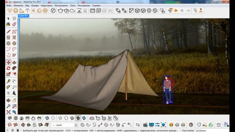The height and width of the screenshot is (132, 235).
Task: Select the Pan hand tool
Action: 14,100
